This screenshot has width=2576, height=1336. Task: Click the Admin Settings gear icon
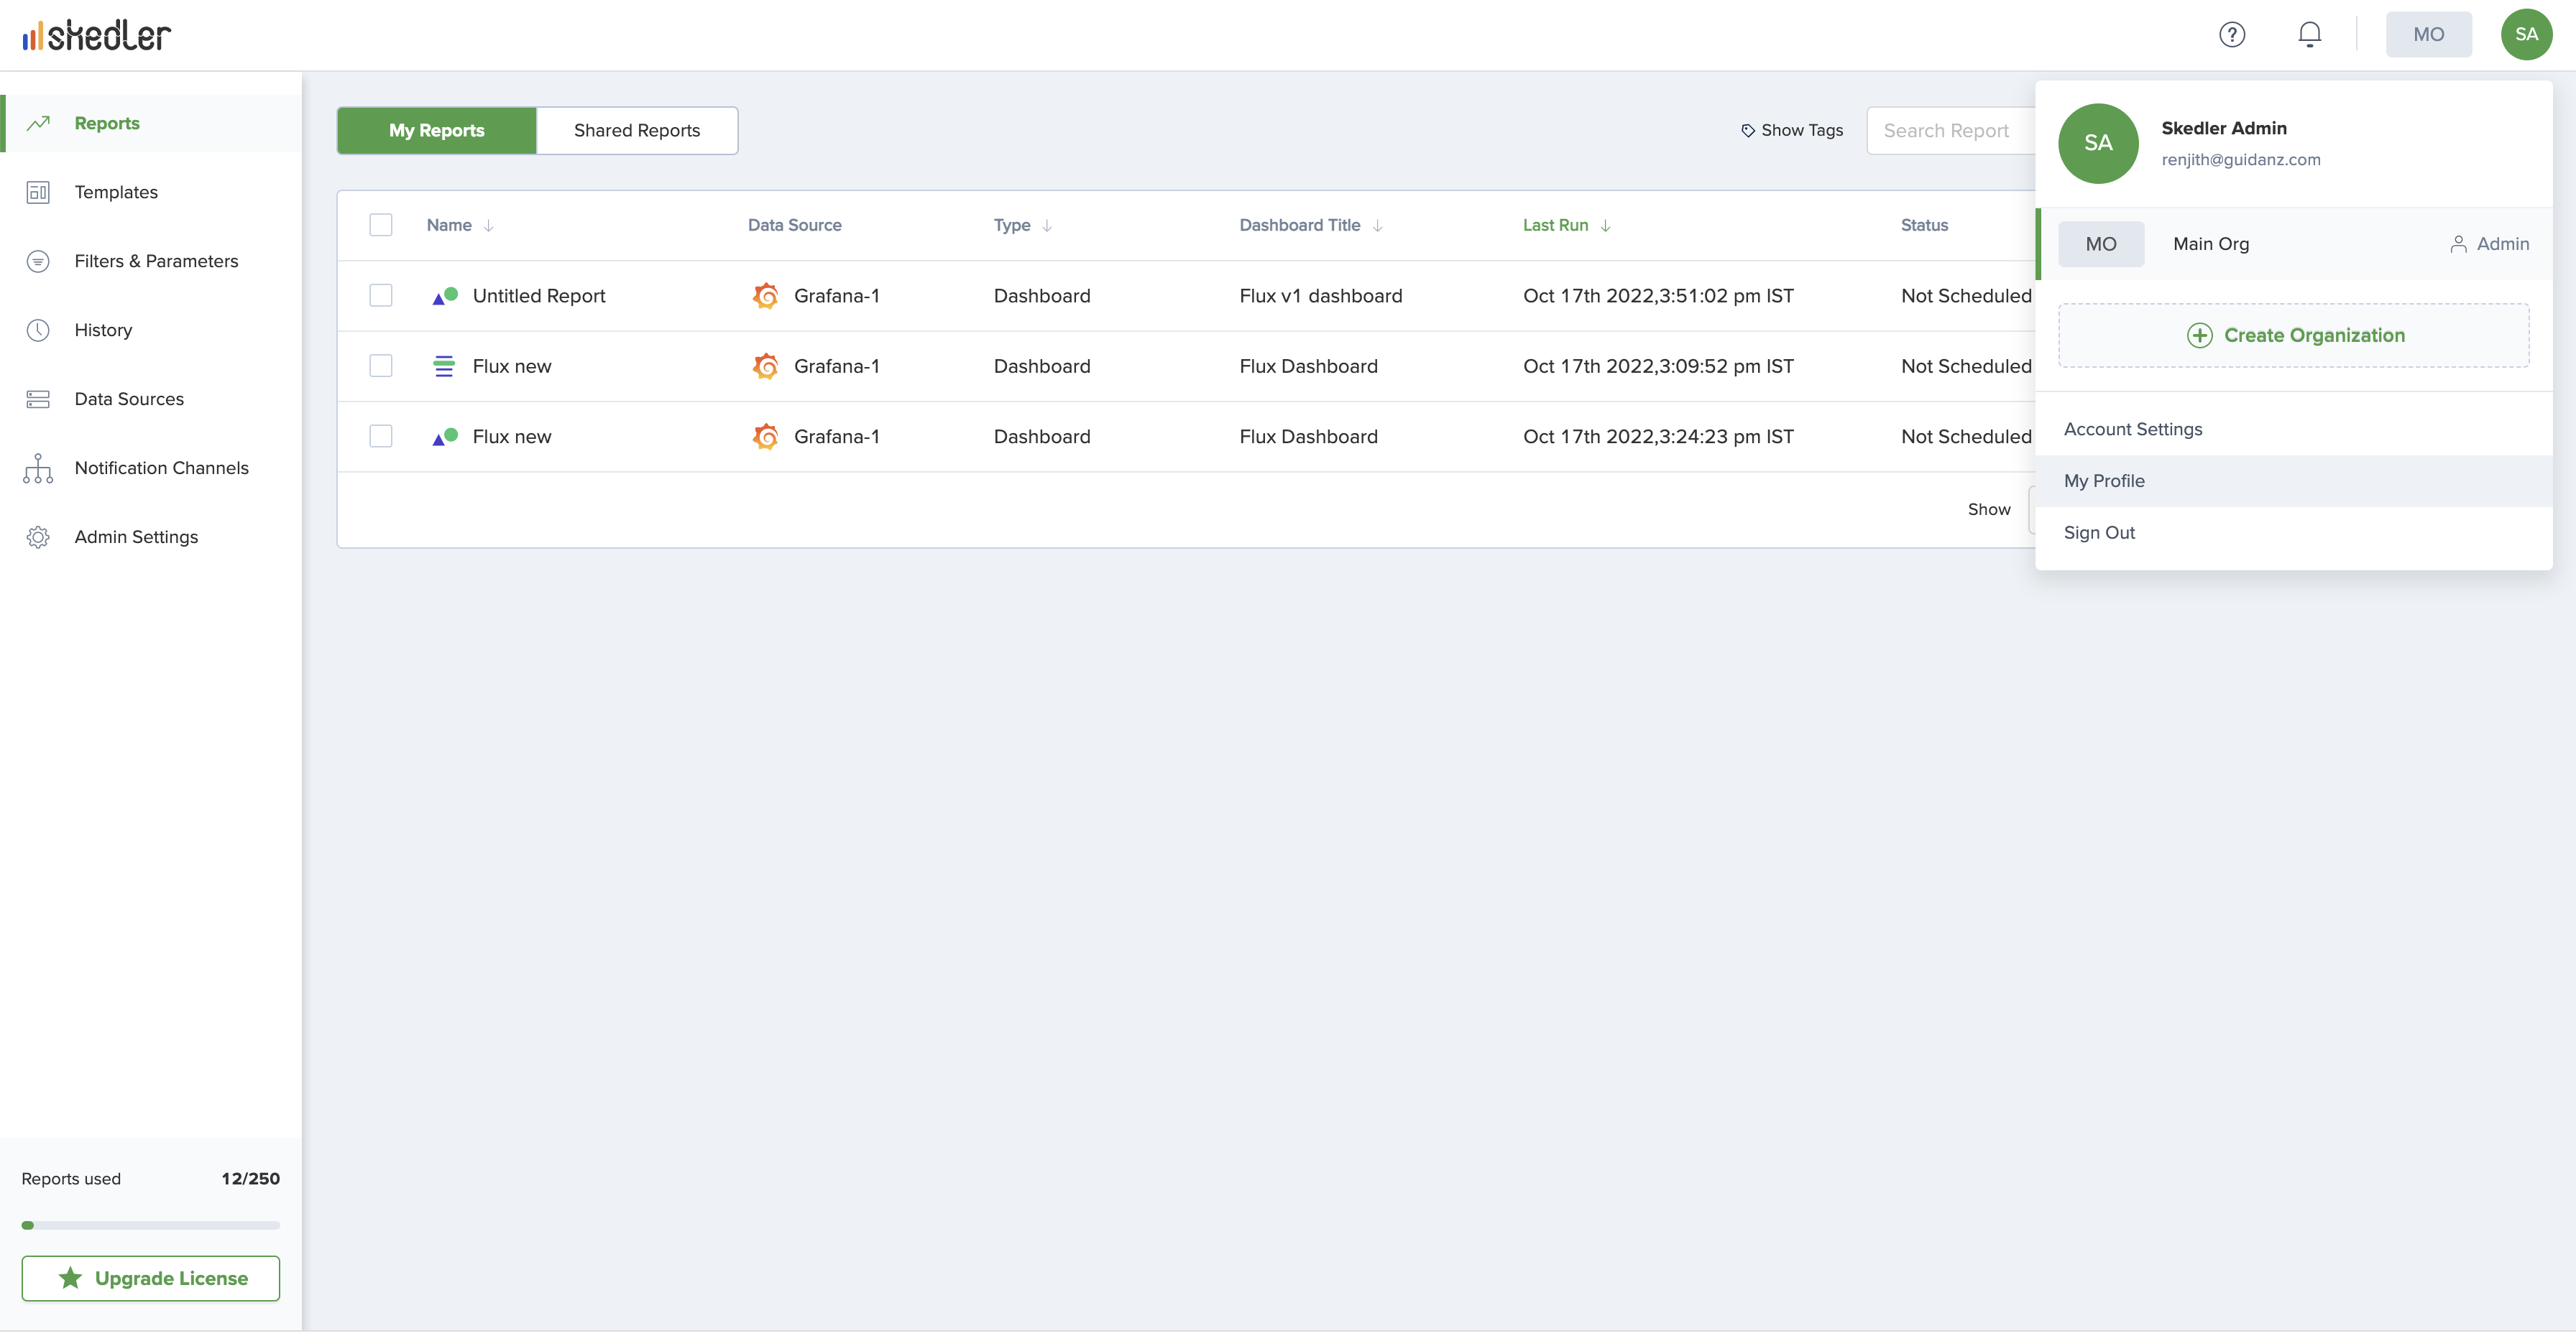coord(38,537)
